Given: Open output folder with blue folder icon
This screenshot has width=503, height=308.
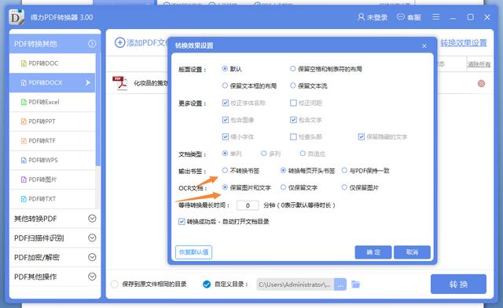Looking at the screenshot, I should 355,284.
